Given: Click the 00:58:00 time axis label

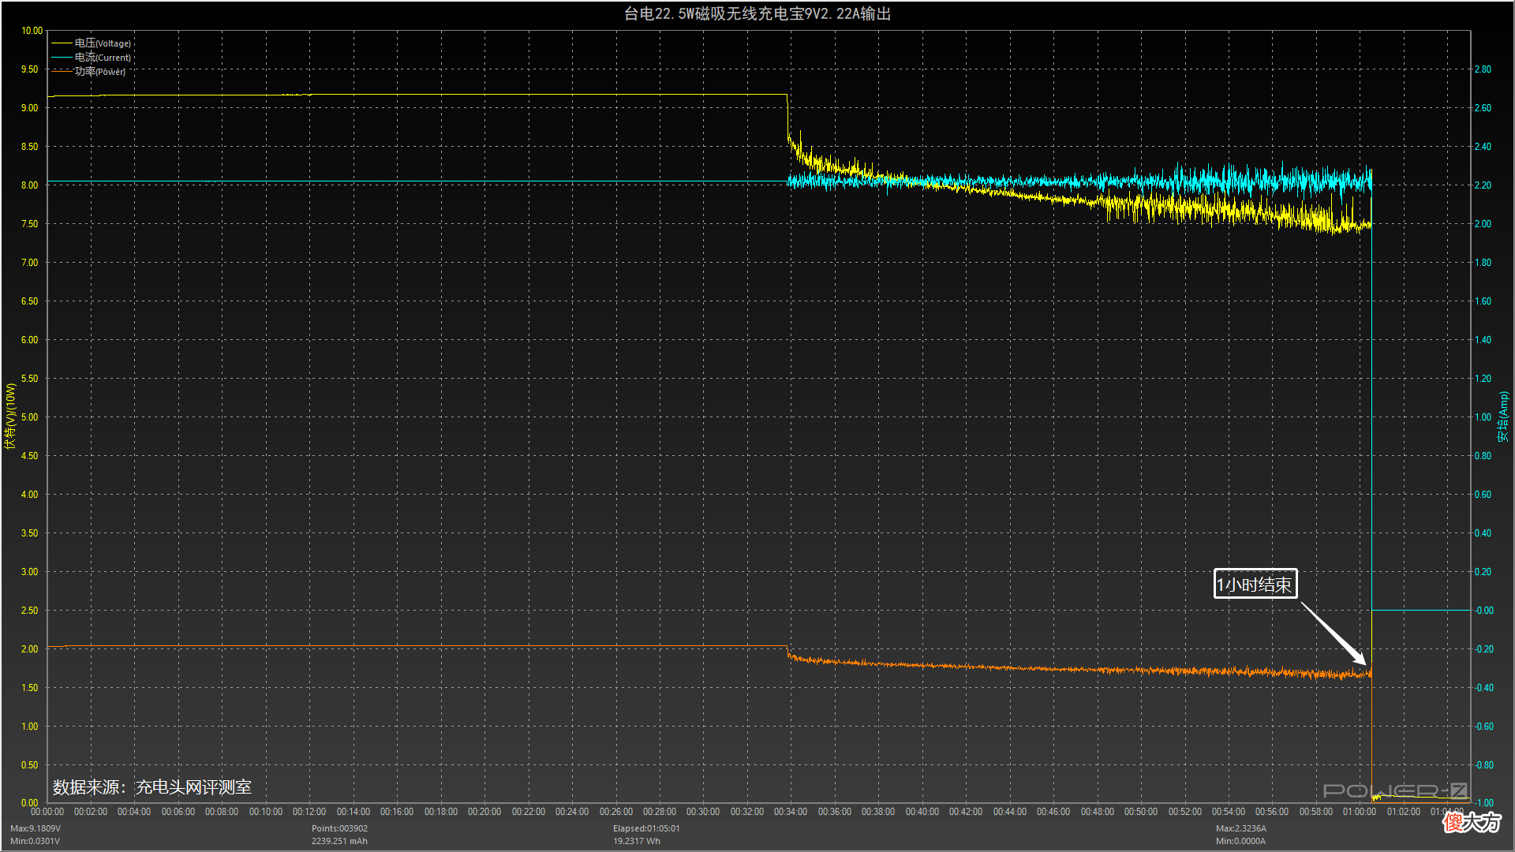Looking at the screenshot, I should [x=1316, y=812].
